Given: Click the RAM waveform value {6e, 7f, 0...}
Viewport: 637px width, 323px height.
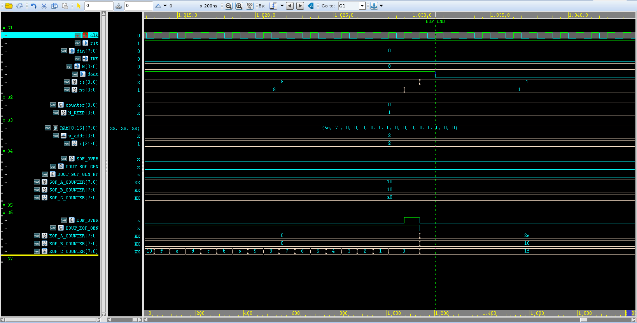Looking at the screenshot, I should [x=390, y=128].
